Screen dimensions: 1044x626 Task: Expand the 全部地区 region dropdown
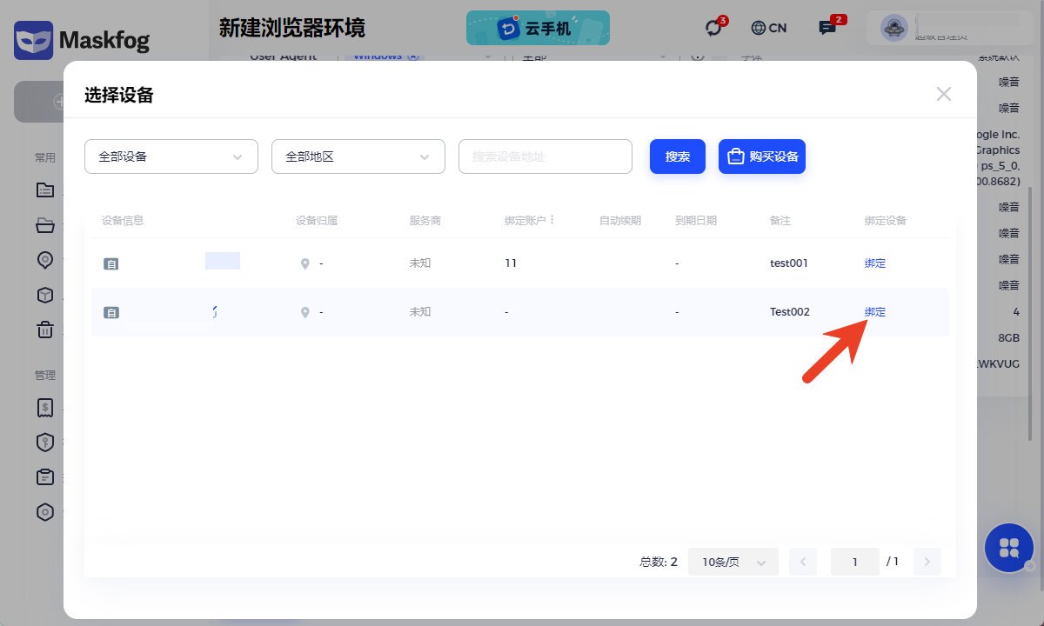(x=358, y=156)
